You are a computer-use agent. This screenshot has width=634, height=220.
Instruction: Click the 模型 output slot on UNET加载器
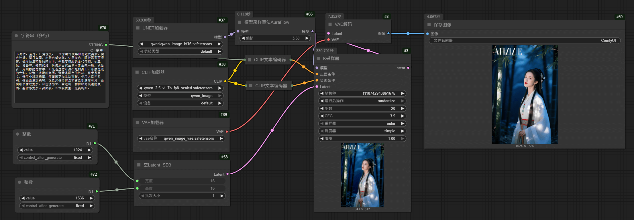pos(225,37)
